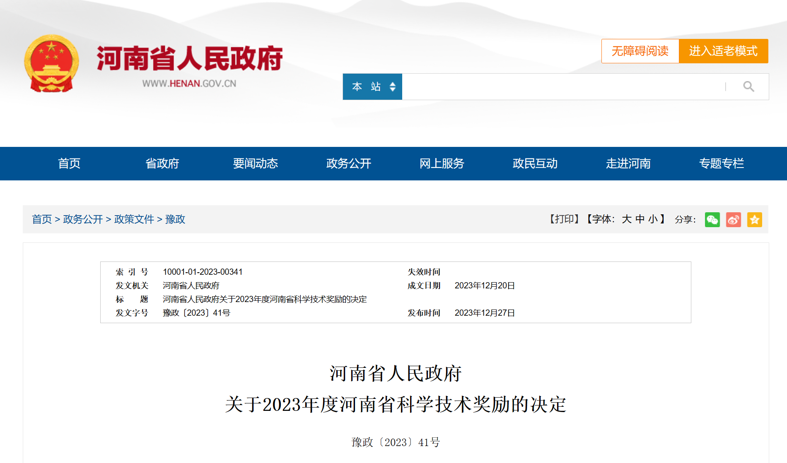
Task: Click 河南省人民政府 issuing agency value
Action: tap(191, 285)
